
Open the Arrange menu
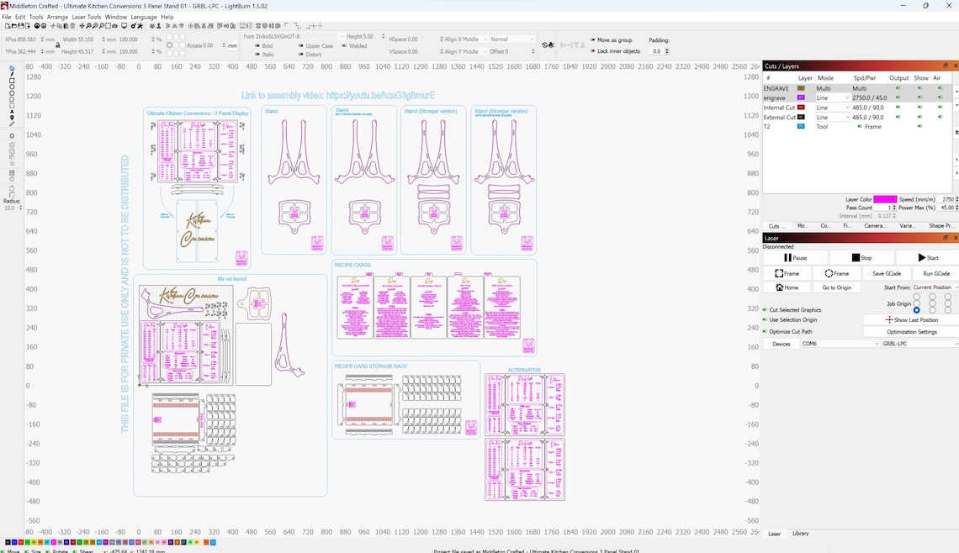click(57, 16)
